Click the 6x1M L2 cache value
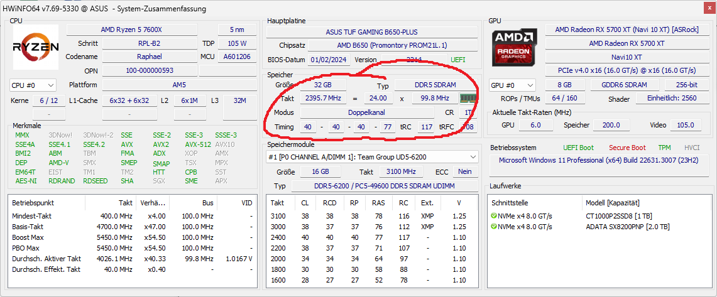Screen dimensions: 717x297 (x=190, y=100)
